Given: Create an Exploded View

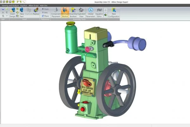Looking at the screenshot, I should coord(81,12).
